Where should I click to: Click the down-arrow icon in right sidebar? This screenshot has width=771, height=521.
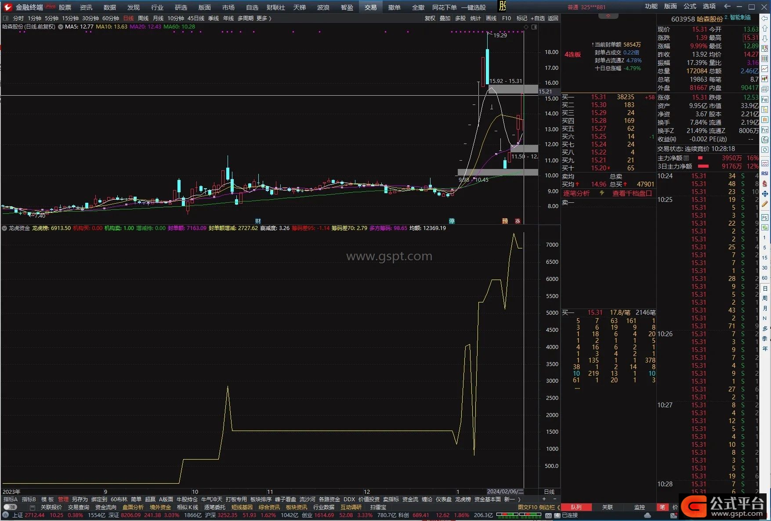pyautogui.click(x=765, y=39)
